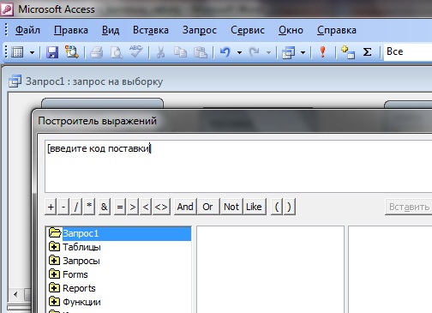
Task: Insert the less-than operator button
Action: pyautogui.click(x=146, y=207)
